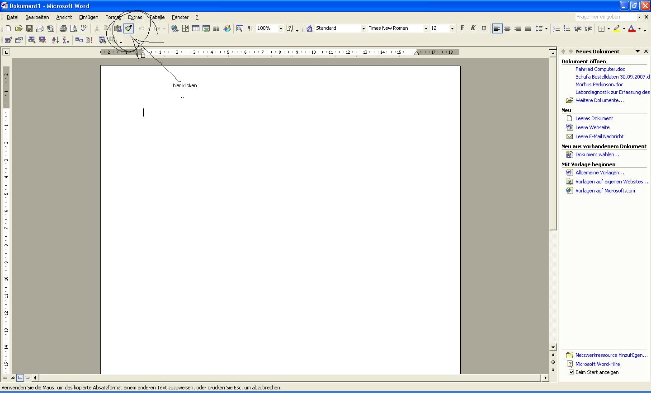This screenshot has width=651, height=393.
Task: Click the Paste clipboard icon
Action: click(x=118, y=28)
